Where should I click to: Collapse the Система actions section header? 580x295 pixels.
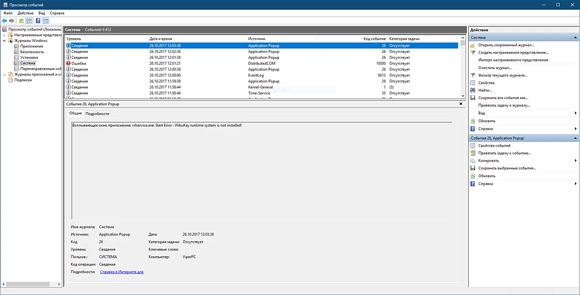click(575, 38)
